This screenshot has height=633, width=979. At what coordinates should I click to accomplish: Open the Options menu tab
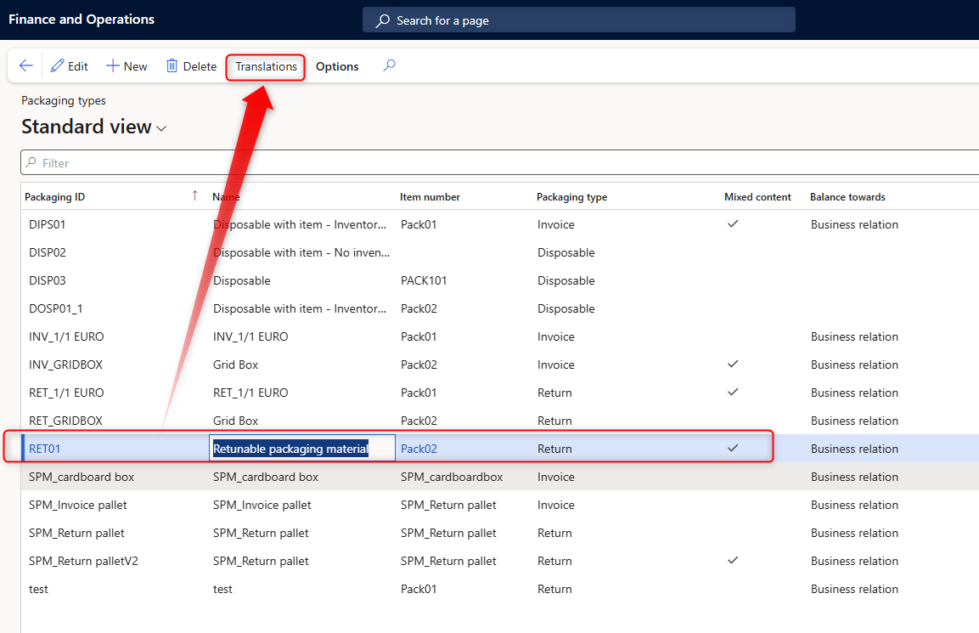[337, 66]
